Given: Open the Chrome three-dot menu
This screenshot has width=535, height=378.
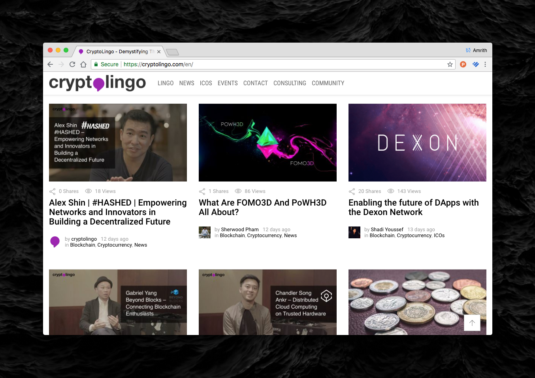Looking at the screenshot, I should tap(485, 64).
